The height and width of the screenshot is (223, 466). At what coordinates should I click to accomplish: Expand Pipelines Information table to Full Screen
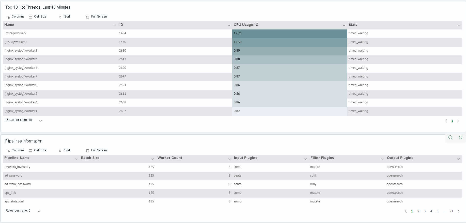coord(96,151)
